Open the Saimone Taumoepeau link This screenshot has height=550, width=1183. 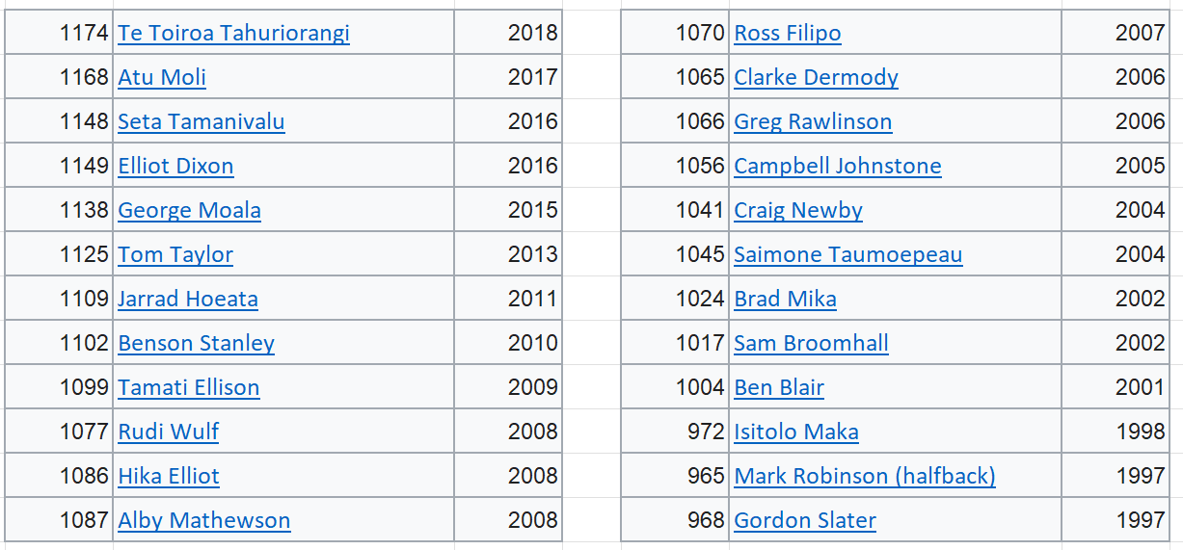pyautogui.click(x=848, y=254)
